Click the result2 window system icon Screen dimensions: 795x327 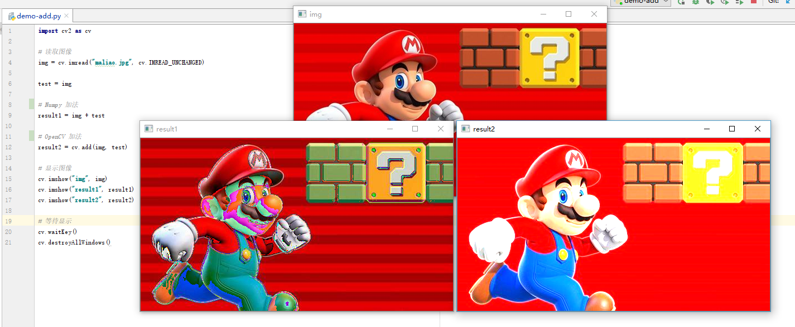(465, 129)
